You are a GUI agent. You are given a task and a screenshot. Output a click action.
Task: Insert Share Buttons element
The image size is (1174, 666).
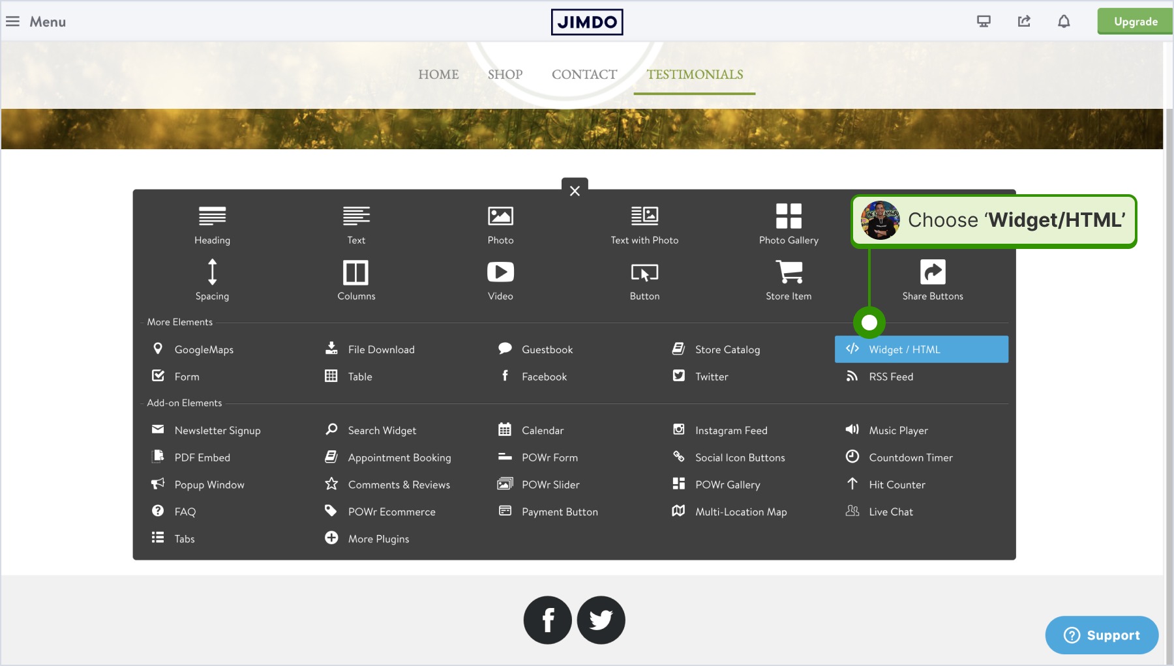point(933,280)
